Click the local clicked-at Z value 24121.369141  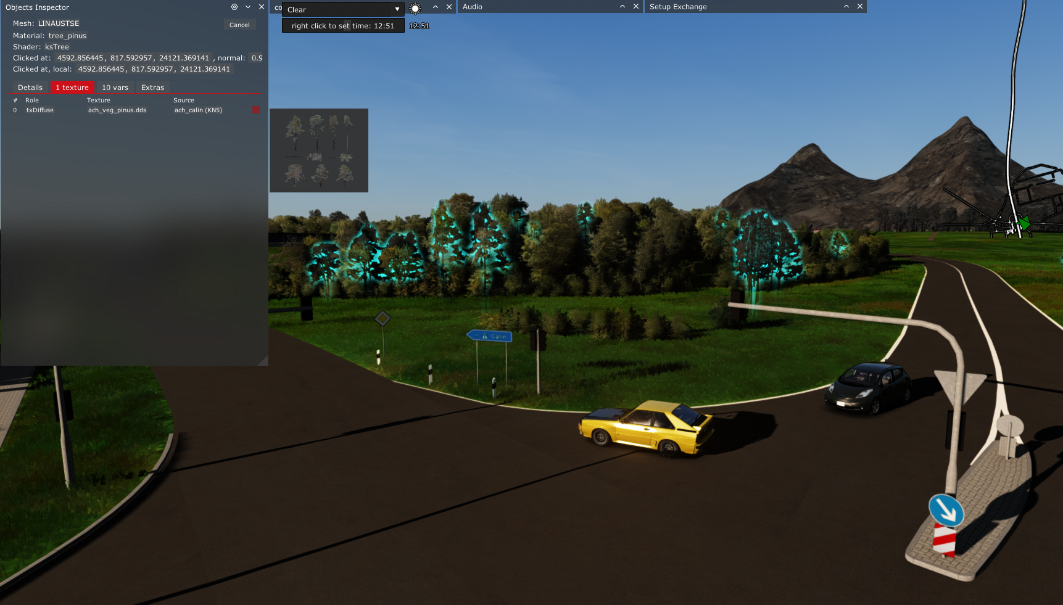tap(205, 69)
